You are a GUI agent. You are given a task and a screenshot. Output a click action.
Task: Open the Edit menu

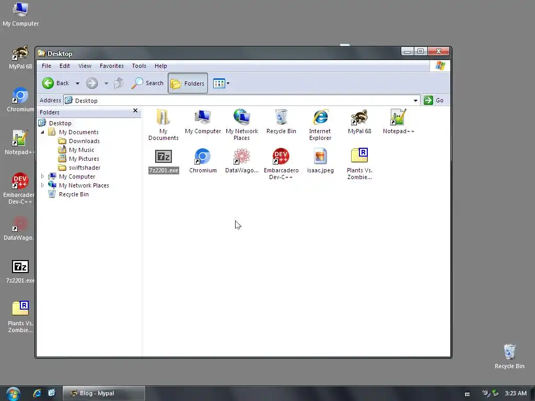pyautogui.click(x=64, y=66)
